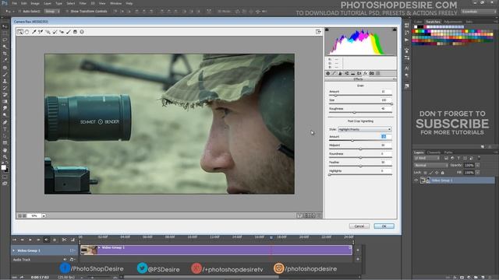
Task: Adjust the Grain Roughness slider
Action: (x=354, y=112)
